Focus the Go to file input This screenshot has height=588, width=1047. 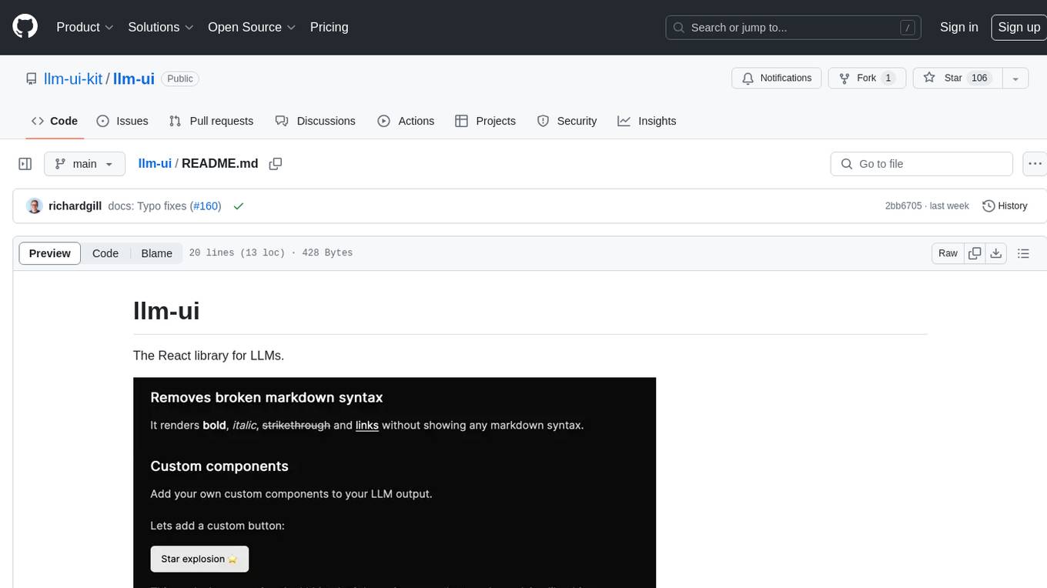point(922,164)
